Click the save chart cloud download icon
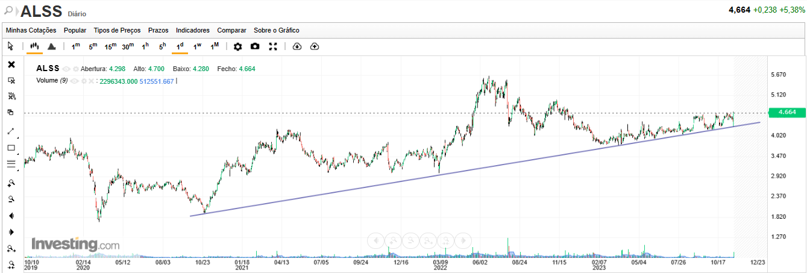This screenshot has width=807, height=273. tap(297, 46)
